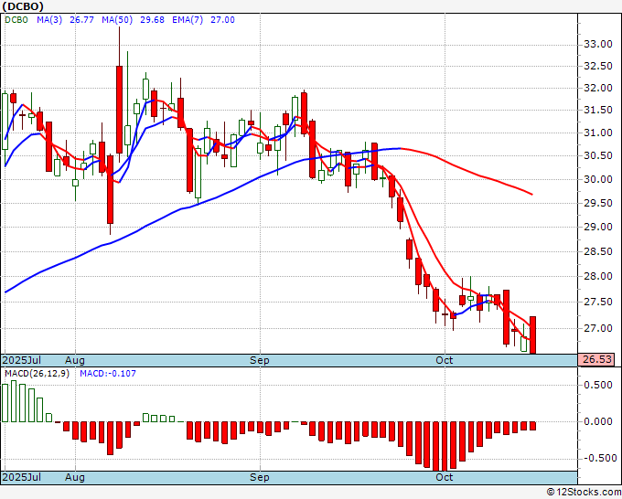Click the 29.50 price axis label
The width and height of the screenshot is (622, 499).
pyautogui.click(x=598, y=203)
